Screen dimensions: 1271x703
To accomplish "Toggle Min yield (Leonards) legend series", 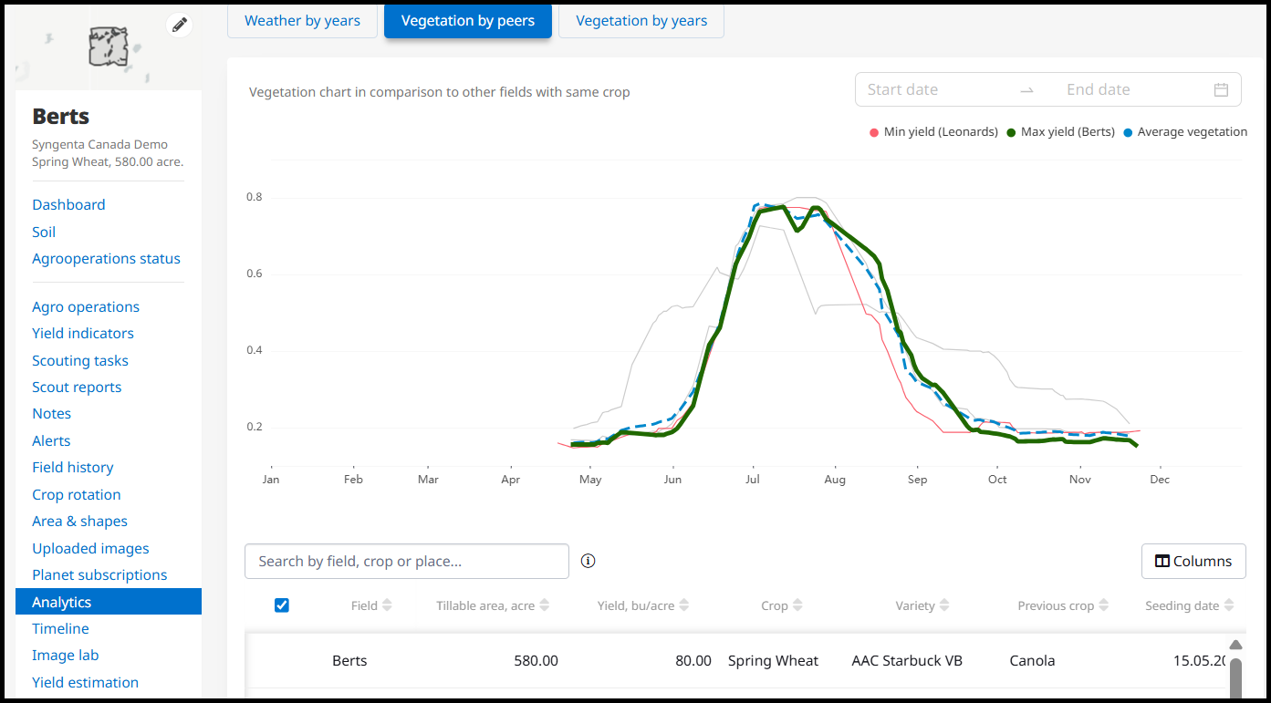I will coord(933,132).
